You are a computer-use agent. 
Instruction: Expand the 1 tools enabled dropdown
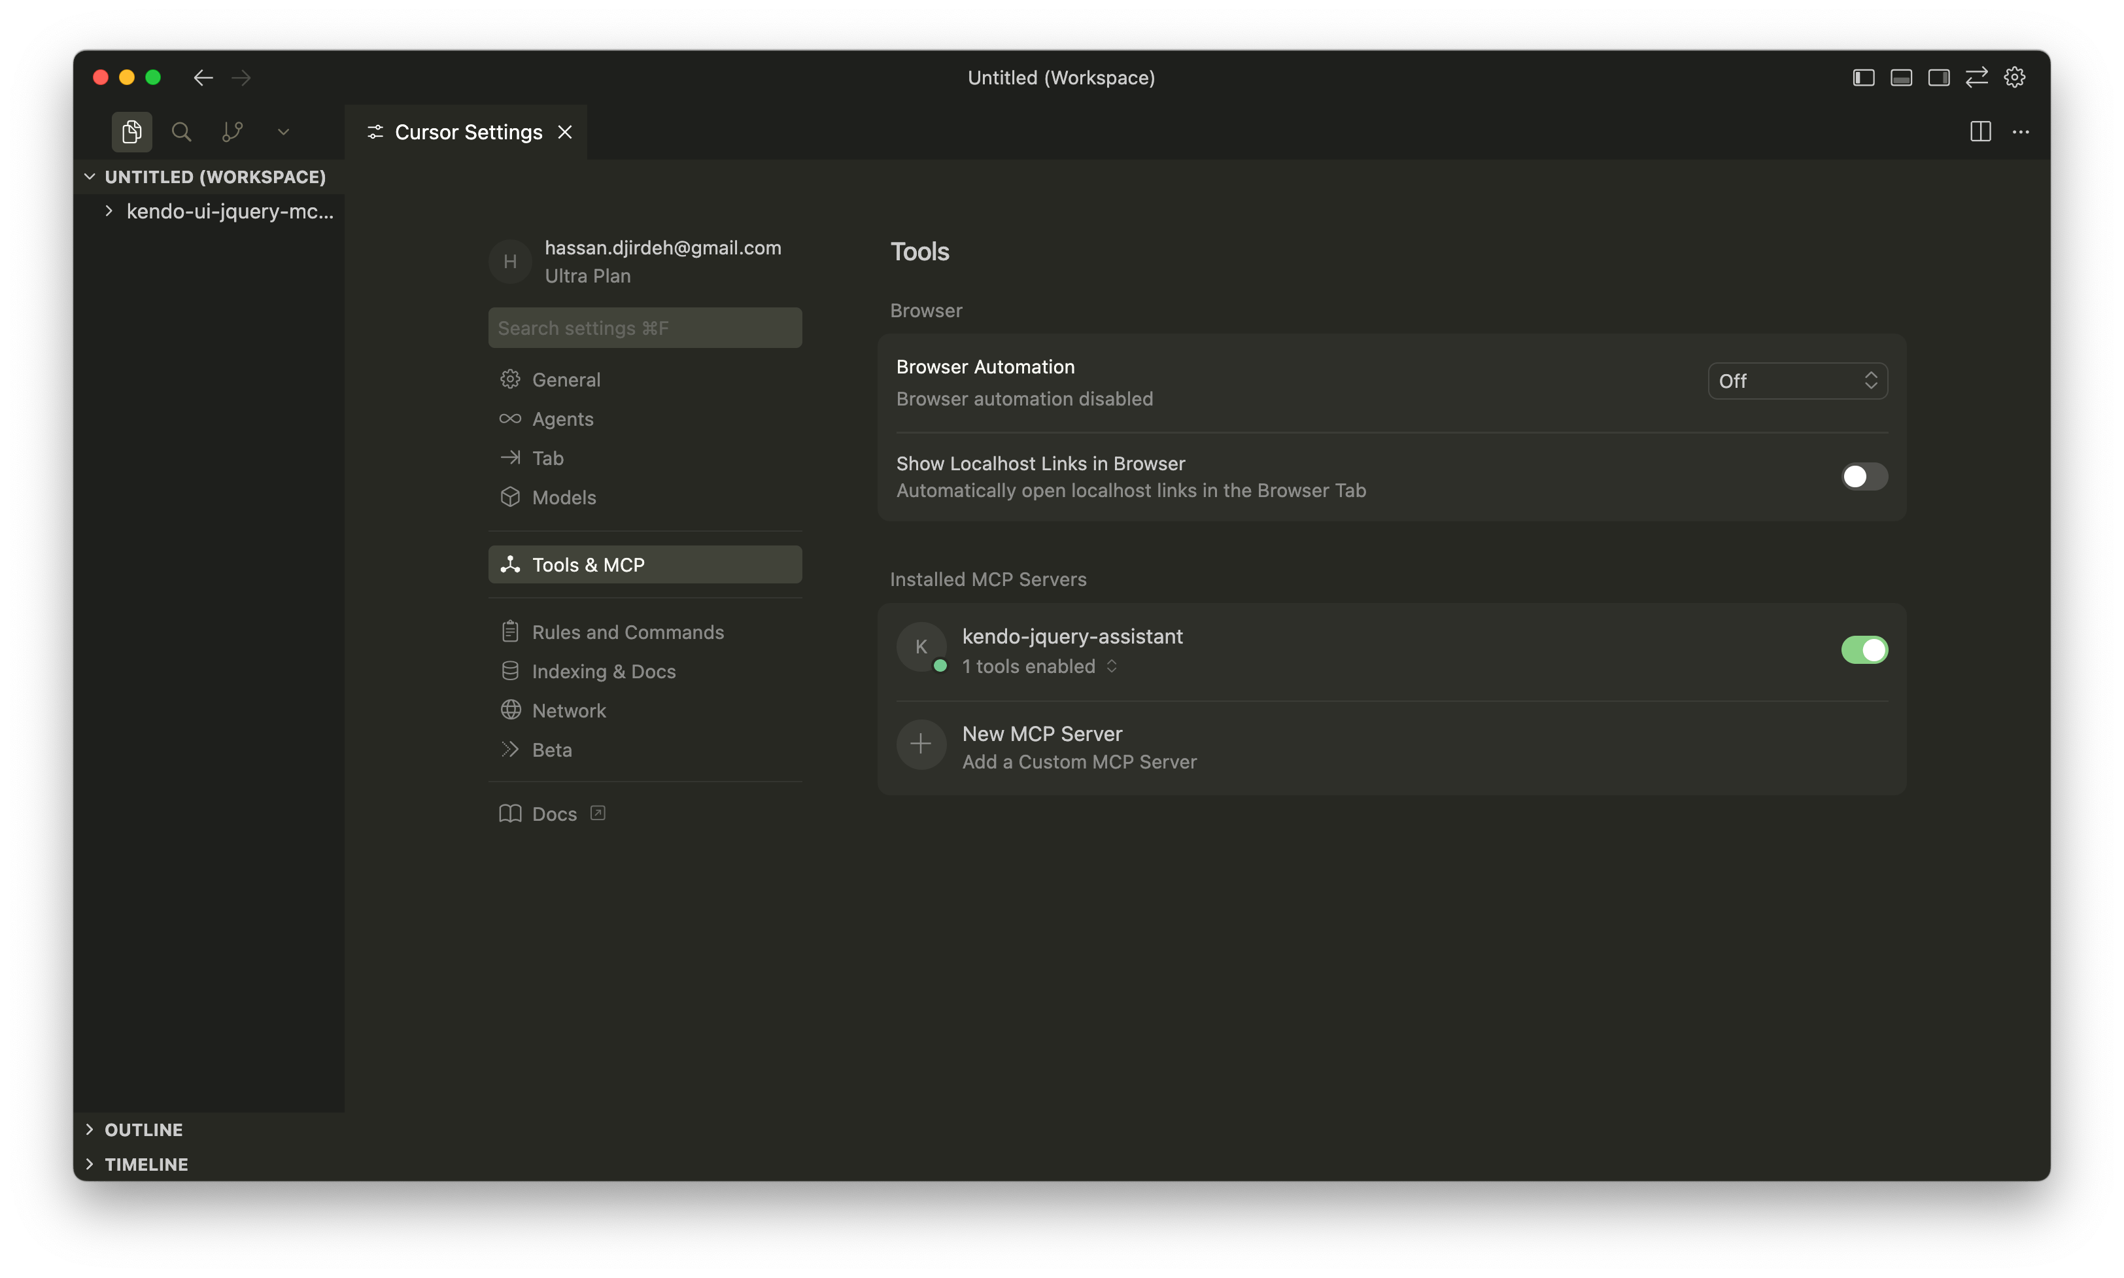click(x=1112, y=666)
